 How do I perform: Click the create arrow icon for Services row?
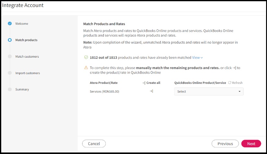pyautogui.click(x=152, y=91)
